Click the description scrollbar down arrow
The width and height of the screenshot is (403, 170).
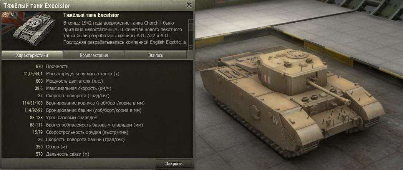[x=191, y=48]
